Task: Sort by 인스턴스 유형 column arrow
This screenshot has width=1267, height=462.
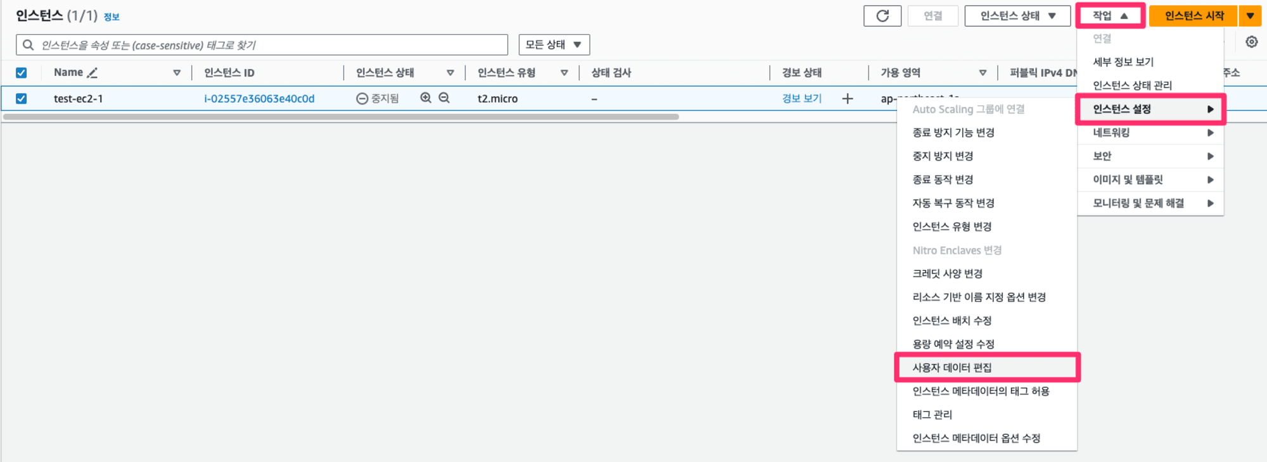Action: pos(564,73)
